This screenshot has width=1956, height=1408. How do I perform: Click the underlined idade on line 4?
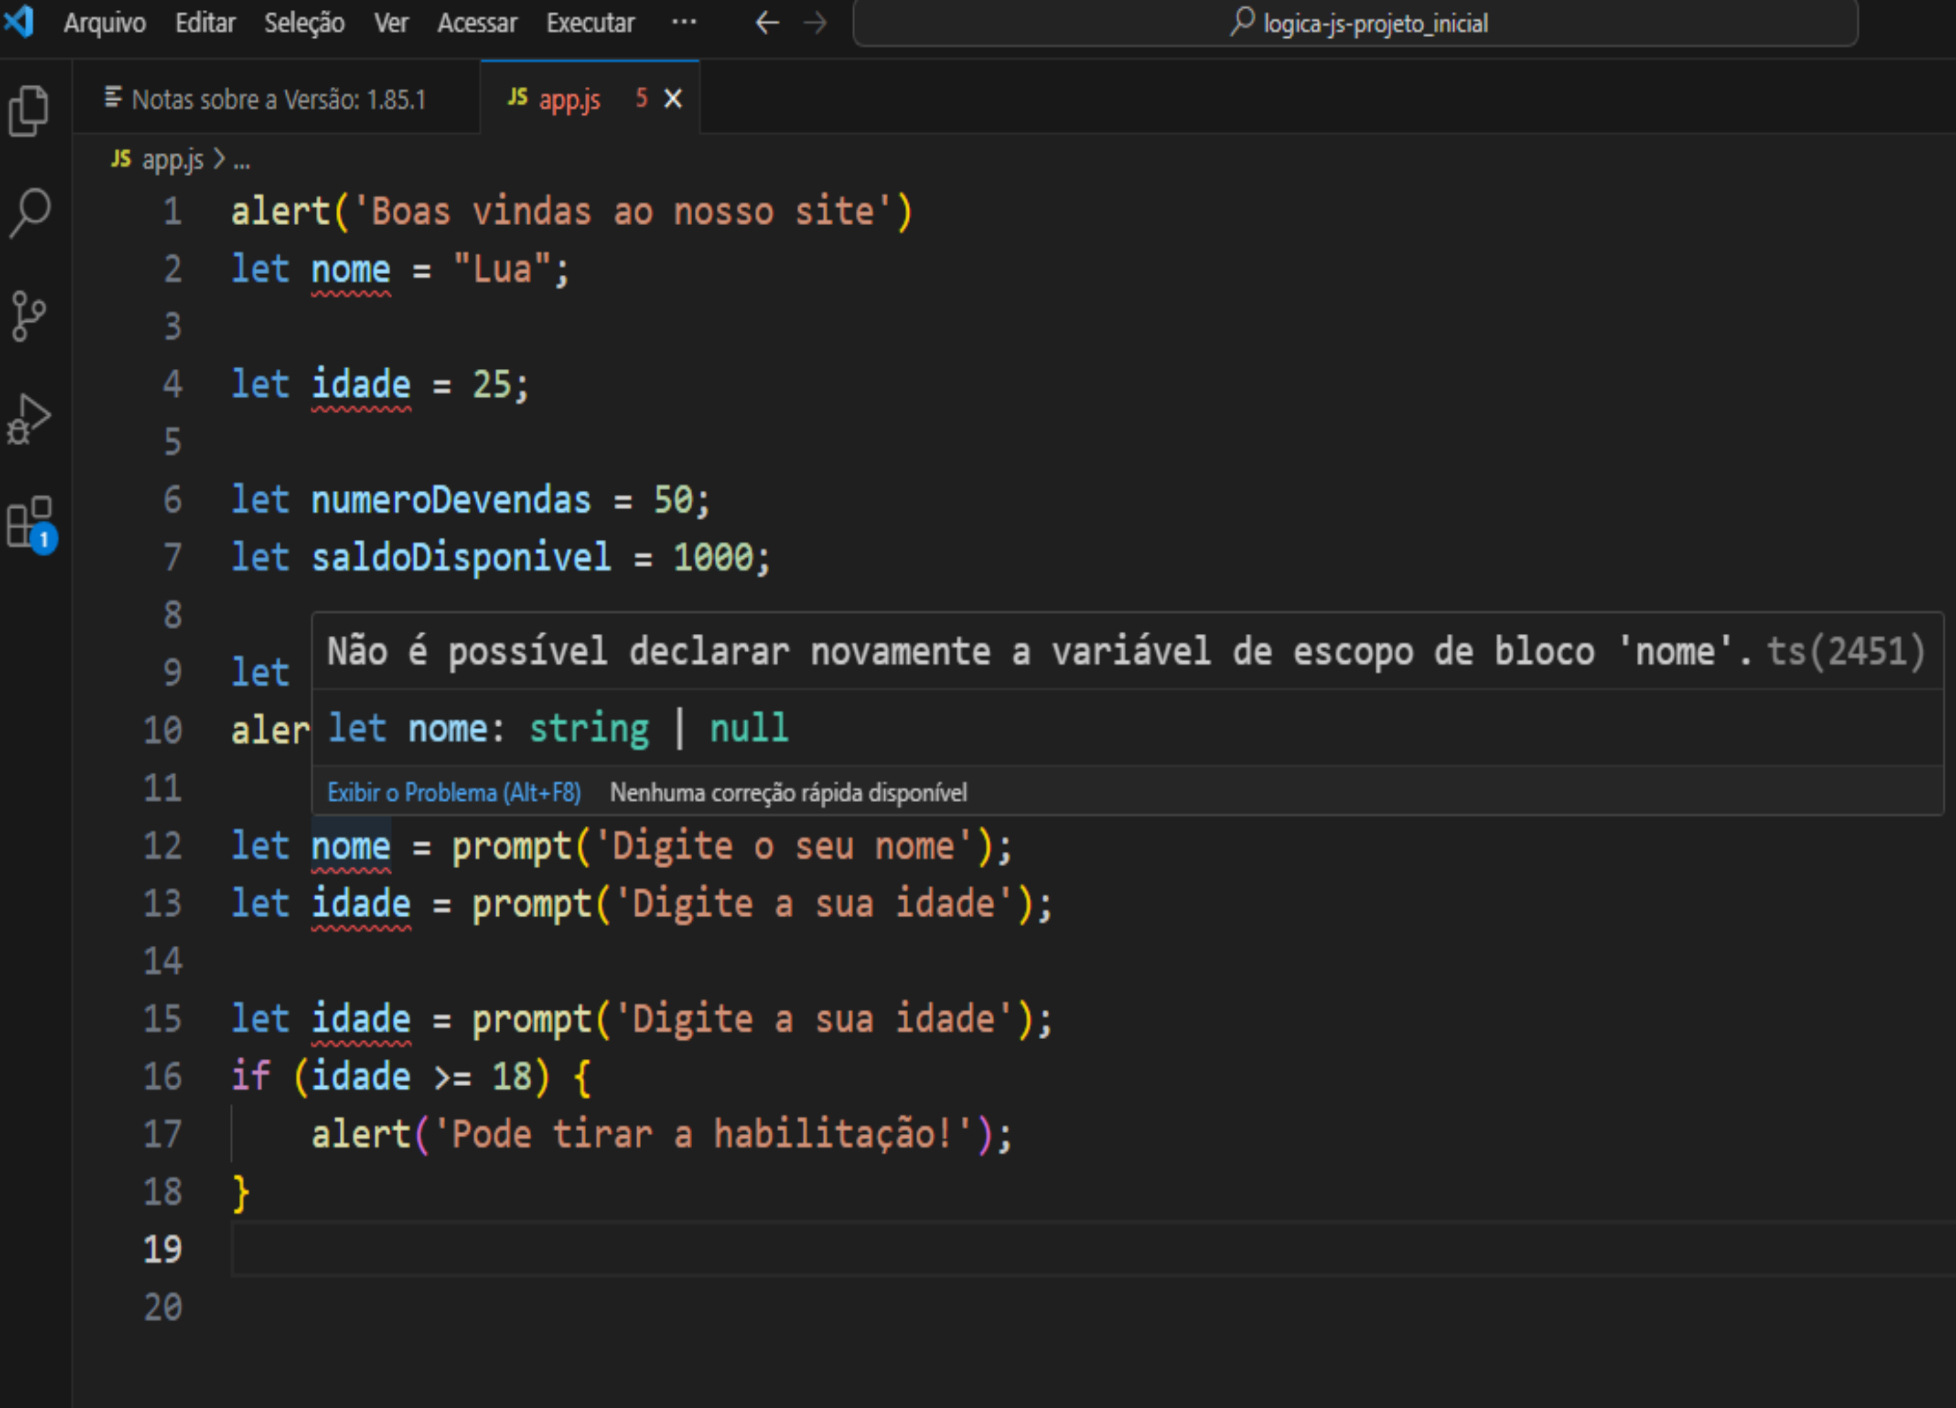click(360, 385)
